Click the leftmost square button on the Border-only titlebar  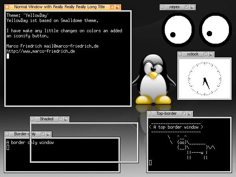click(x=7, y=134)
